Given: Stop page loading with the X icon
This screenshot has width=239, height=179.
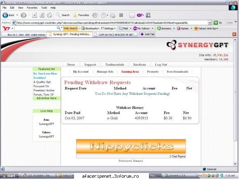Looking at the screenshot, I should point(35,15).
